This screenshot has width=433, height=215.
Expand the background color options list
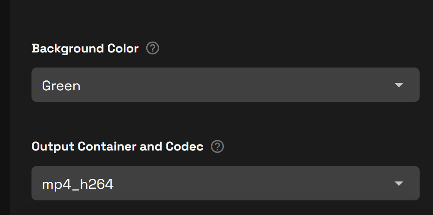pyautogui.click(x=225, y=85)
